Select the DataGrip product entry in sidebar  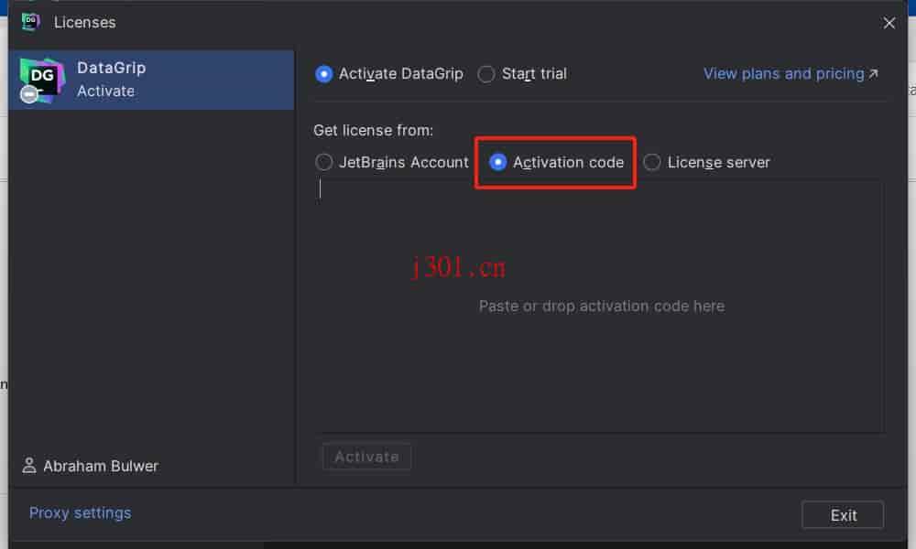click(151, 80)
